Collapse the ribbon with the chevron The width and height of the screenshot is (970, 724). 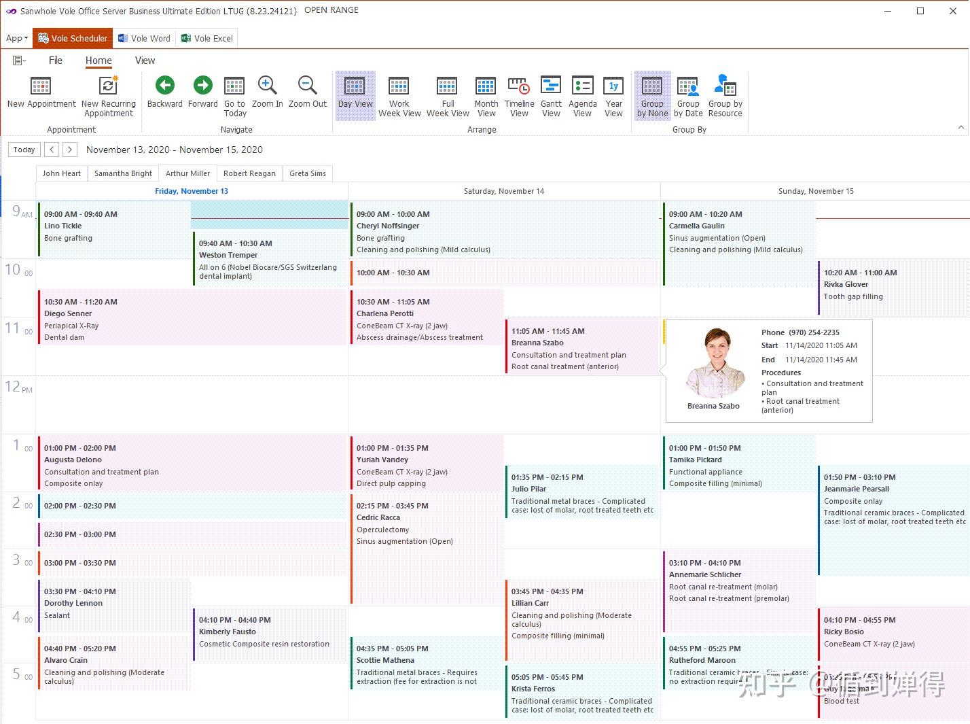pyautogui.click(x=960, y=127)
